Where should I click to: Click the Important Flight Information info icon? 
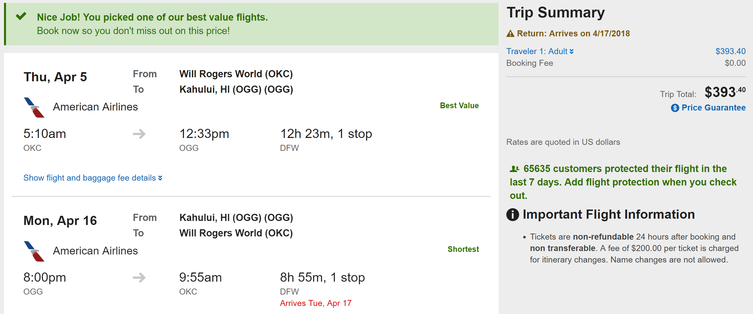(512, 215)
